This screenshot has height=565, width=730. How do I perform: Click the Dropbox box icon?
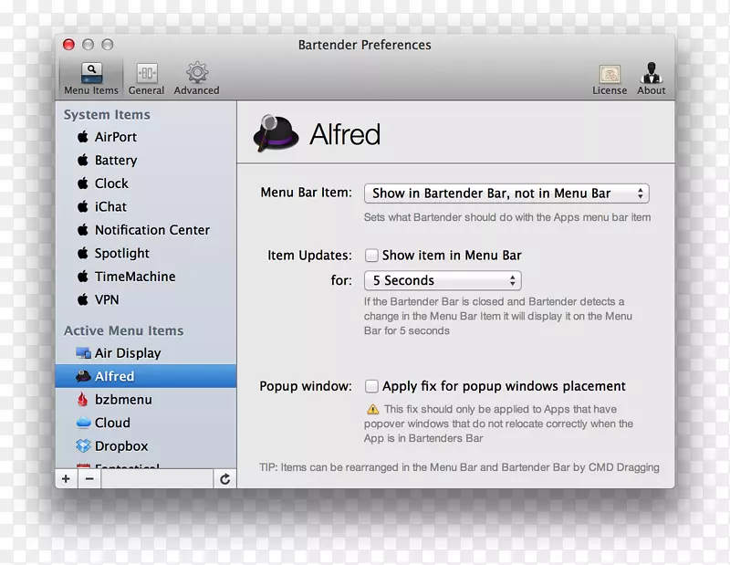click(x=83, y=445)
